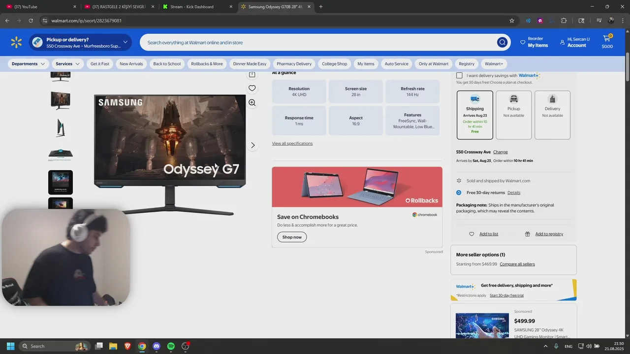Open File Explorer from the taskbar
The width and height of the screenshot is (630, 354).
point(113,346)
